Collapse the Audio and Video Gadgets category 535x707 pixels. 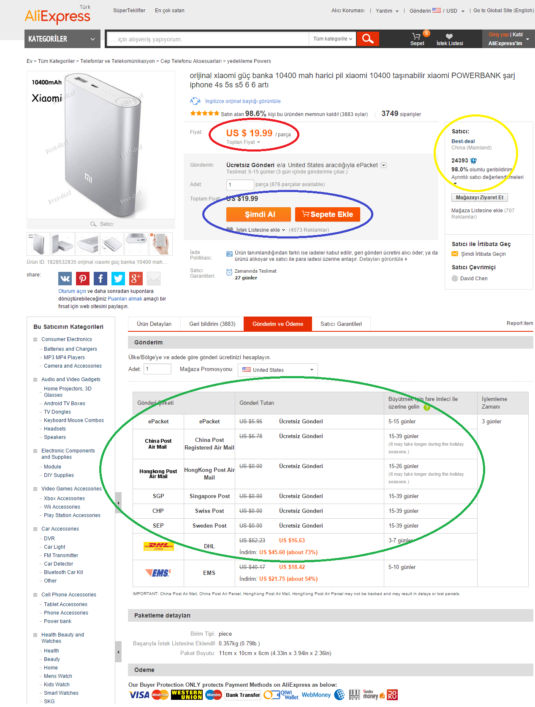pos(35,379)
